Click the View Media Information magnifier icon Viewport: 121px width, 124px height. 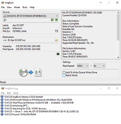point(5,20)
